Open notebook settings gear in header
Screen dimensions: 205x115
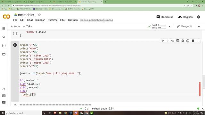(198, 17)
